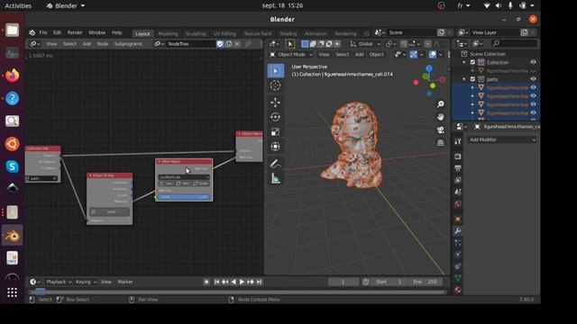Open the World properties tab

pos(458,204)
